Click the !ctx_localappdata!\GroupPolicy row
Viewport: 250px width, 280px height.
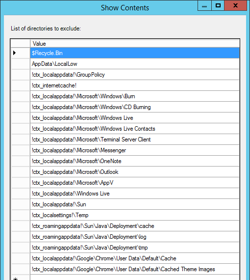click(x=135, y=75)
